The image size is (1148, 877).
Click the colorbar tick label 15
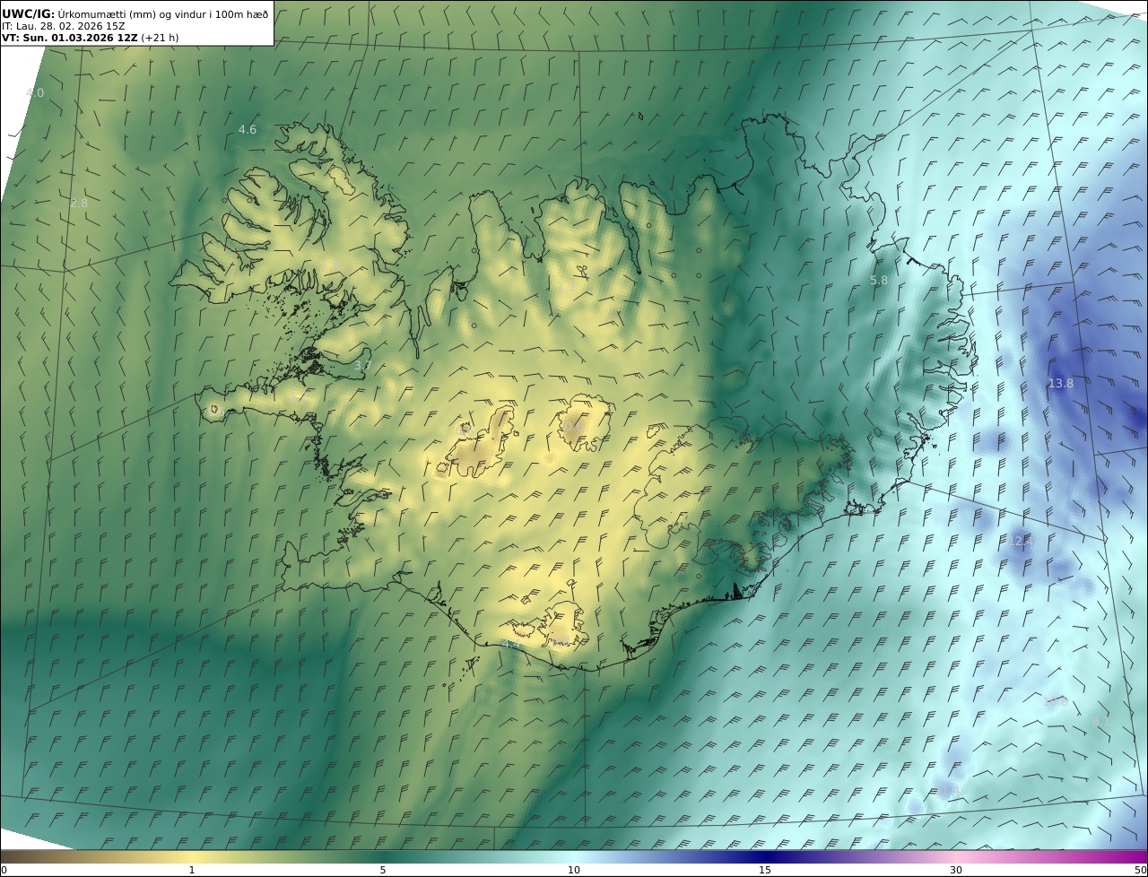[x=765, y=870]
